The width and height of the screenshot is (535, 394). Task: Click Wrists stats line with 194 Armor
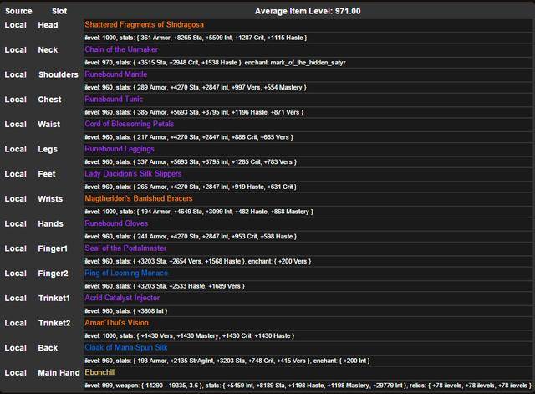(199, 212)
